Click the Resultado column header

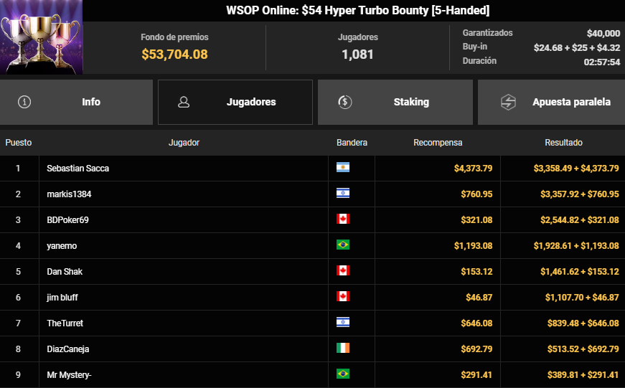click(563, 143)
